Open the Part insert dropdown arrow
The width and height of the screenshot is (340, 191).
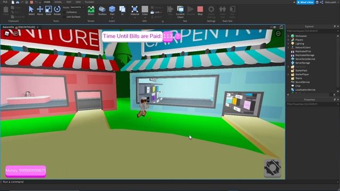coord(112,17)
